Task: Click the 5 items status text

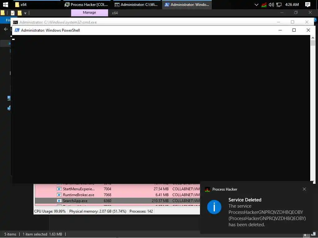Action: (10, 234)
